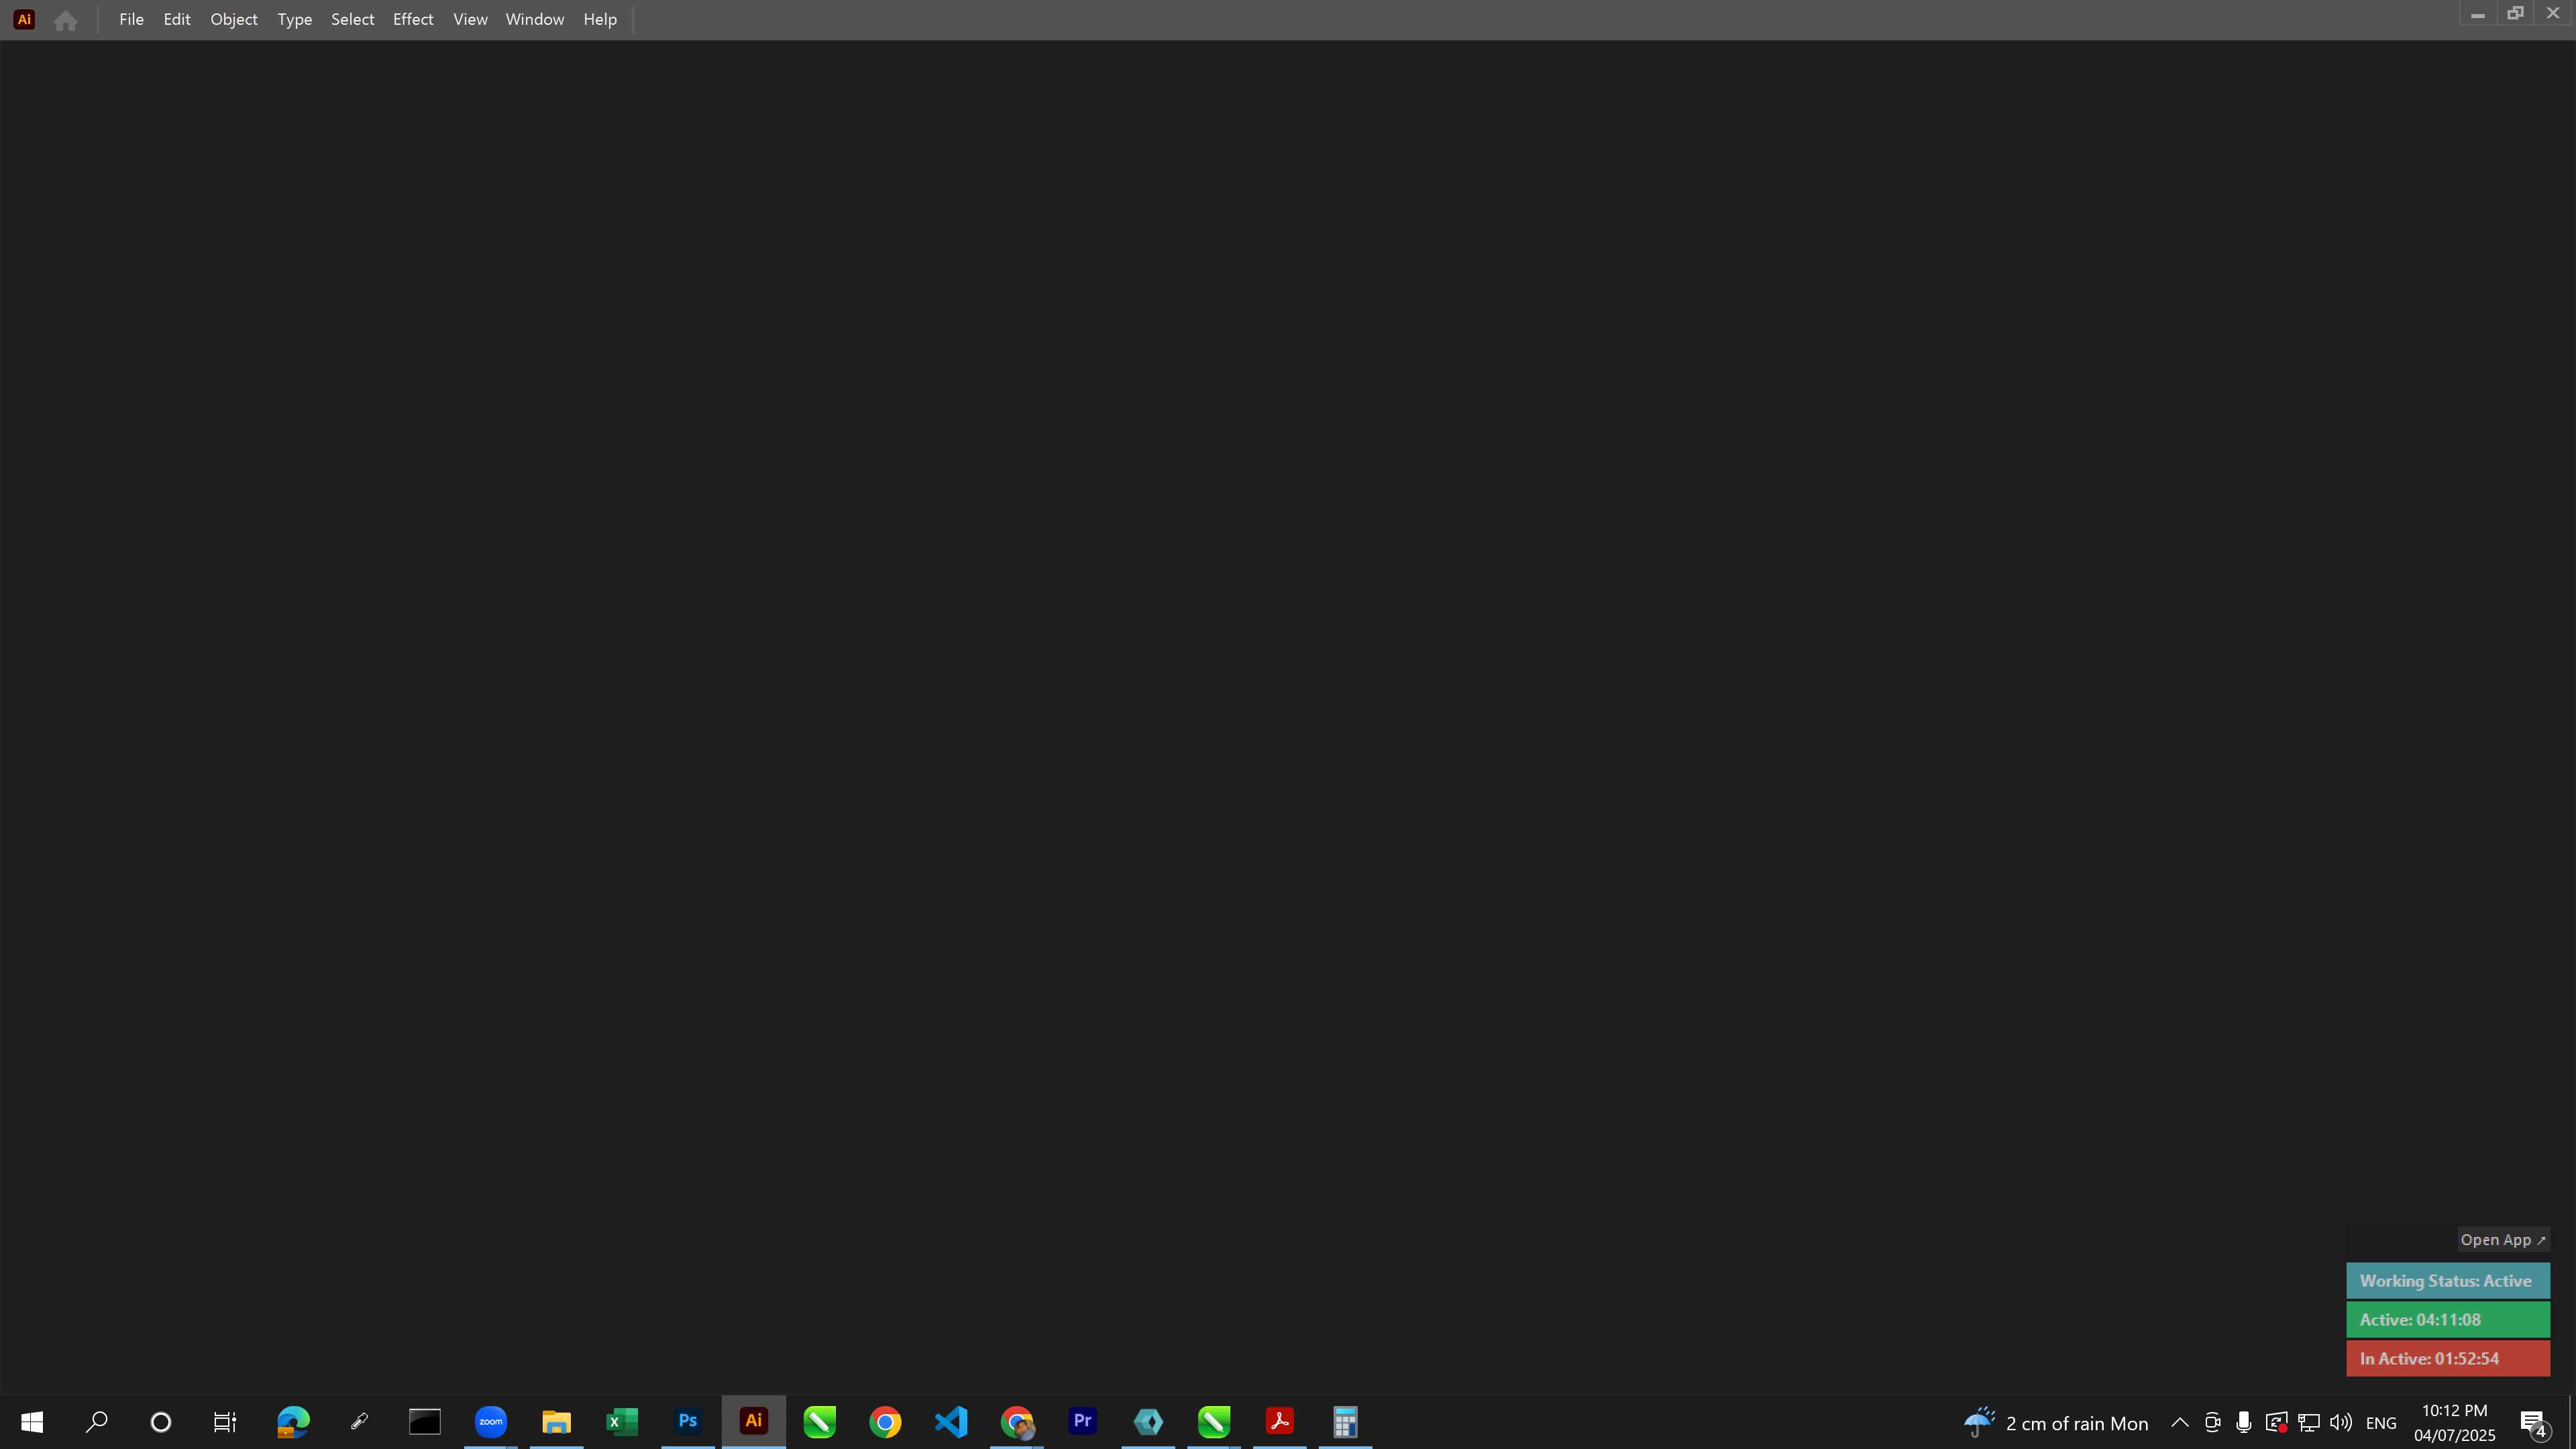Switch to Premiere Pro in the taskbar

(x=1082, y=1422)
